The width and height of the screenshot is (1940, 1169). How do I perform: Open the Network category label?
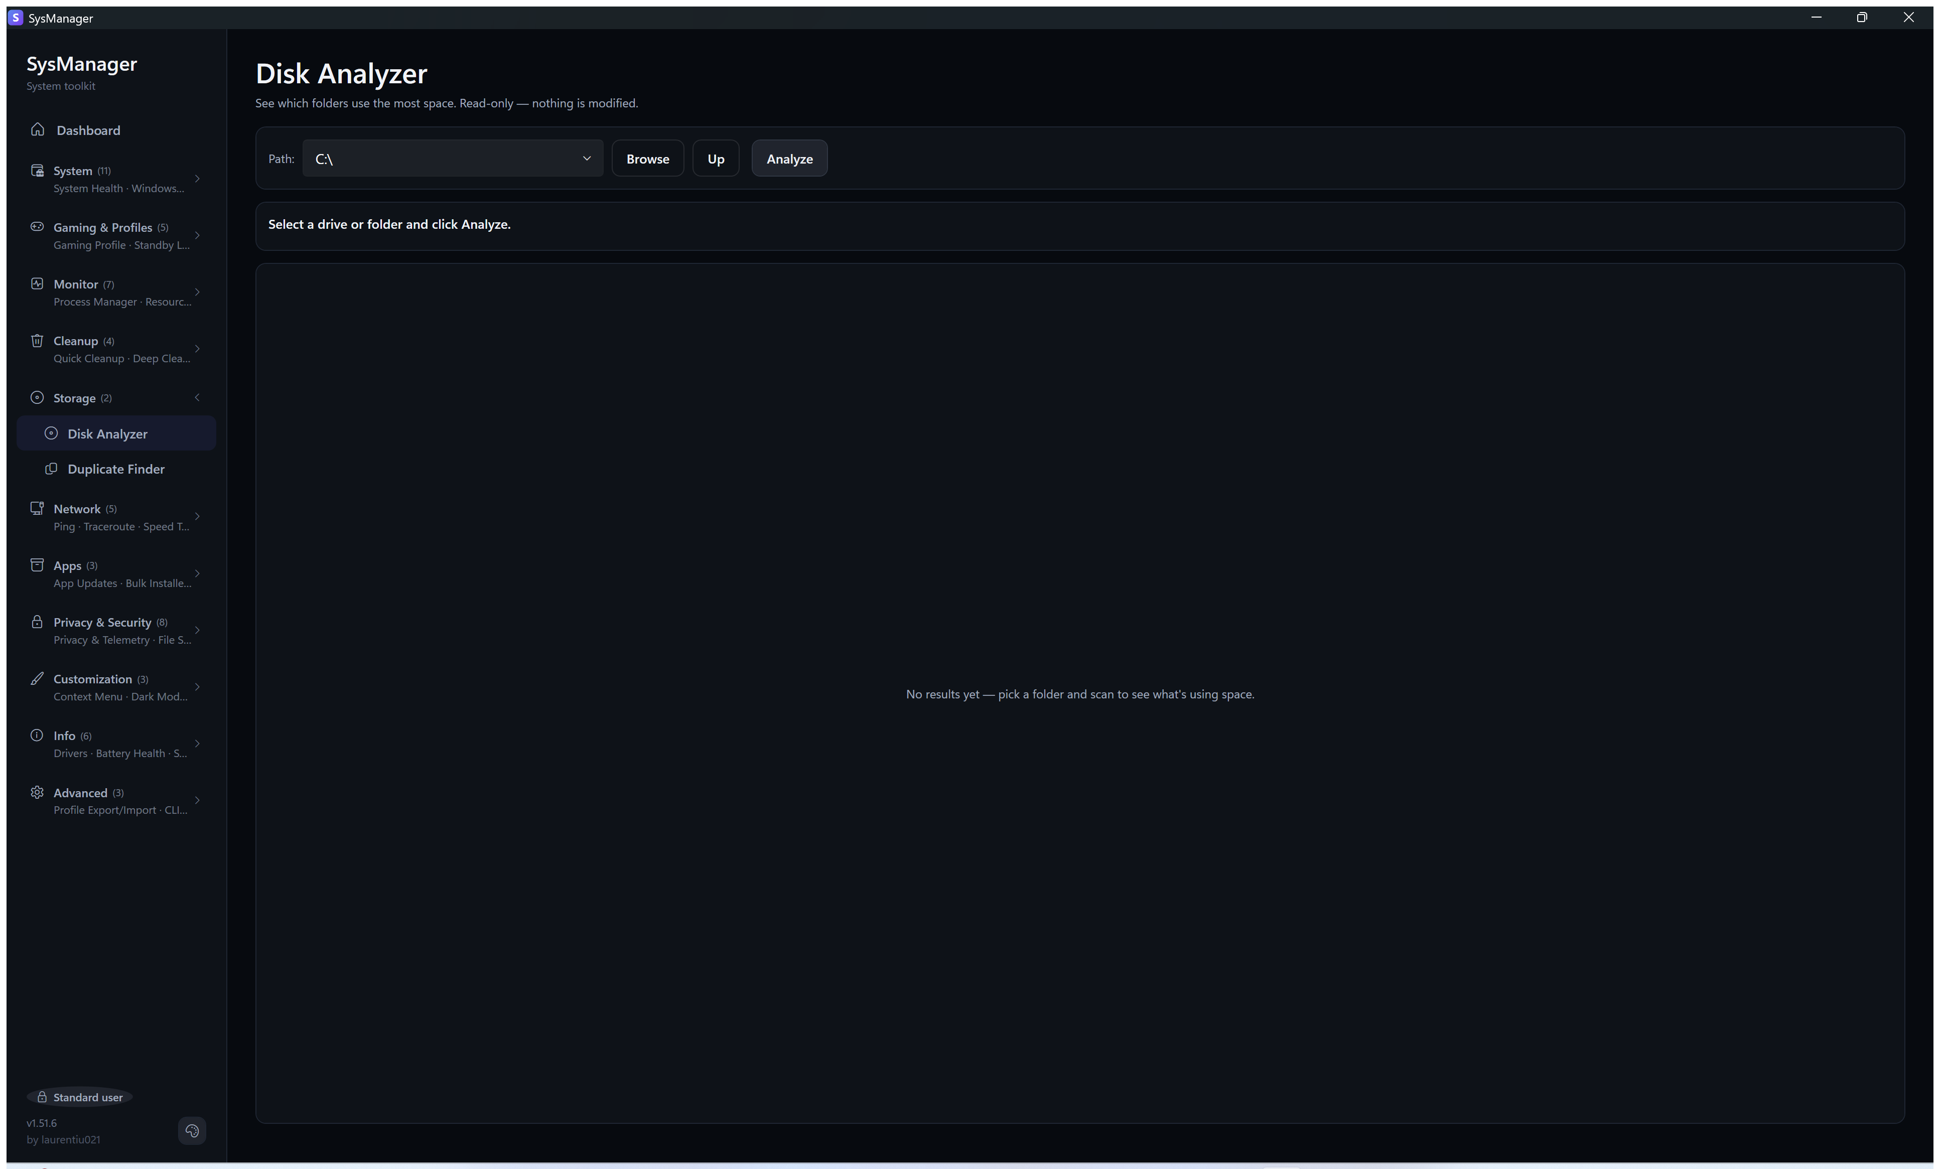click(x=77, y=509)
